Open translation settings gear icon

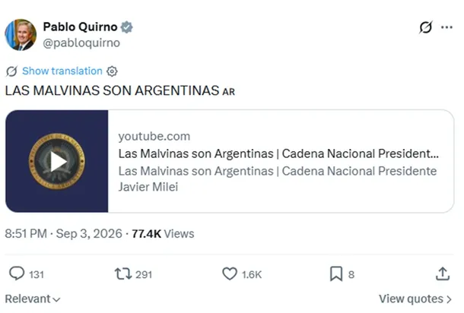pos(112,71)
